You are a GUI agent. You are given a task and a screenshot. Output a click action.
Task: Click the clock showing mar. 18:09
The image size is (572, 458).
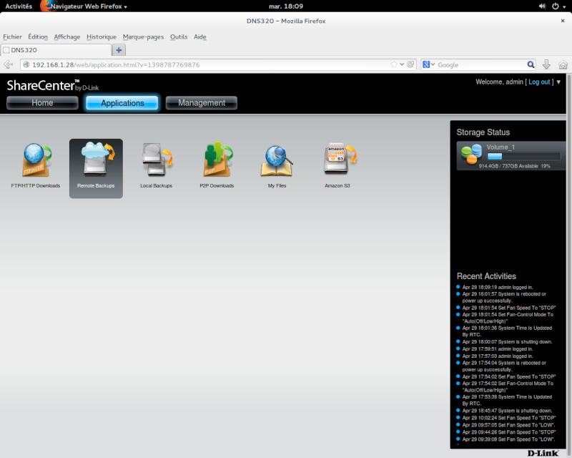point(285,6)
